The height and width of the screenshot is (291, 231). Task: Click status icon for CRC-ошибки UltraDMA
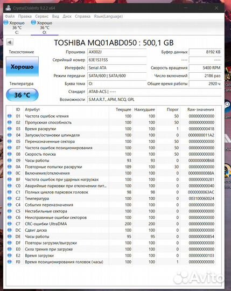(x=10, y=224)
